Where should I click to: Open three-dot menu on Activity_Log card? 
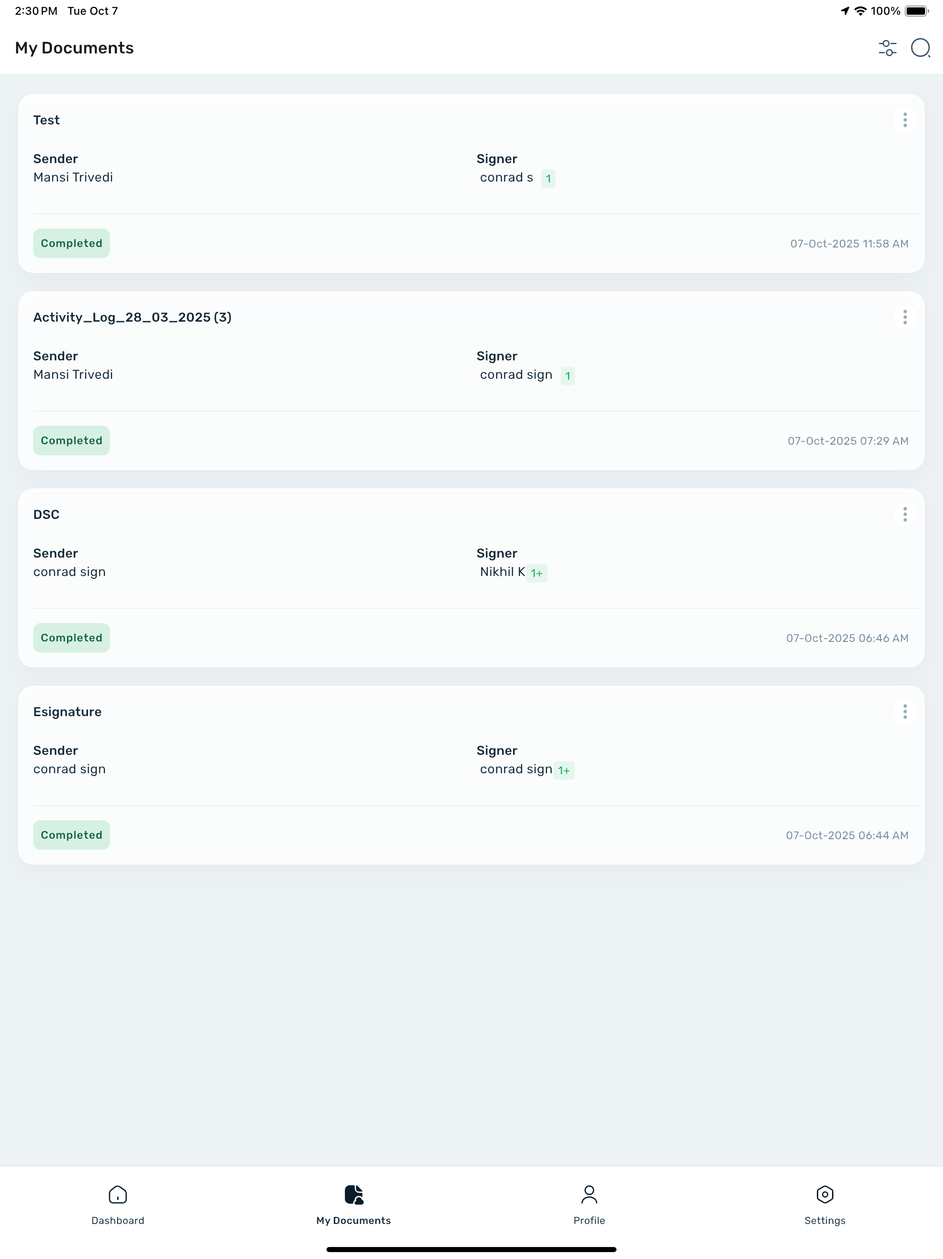905,317
